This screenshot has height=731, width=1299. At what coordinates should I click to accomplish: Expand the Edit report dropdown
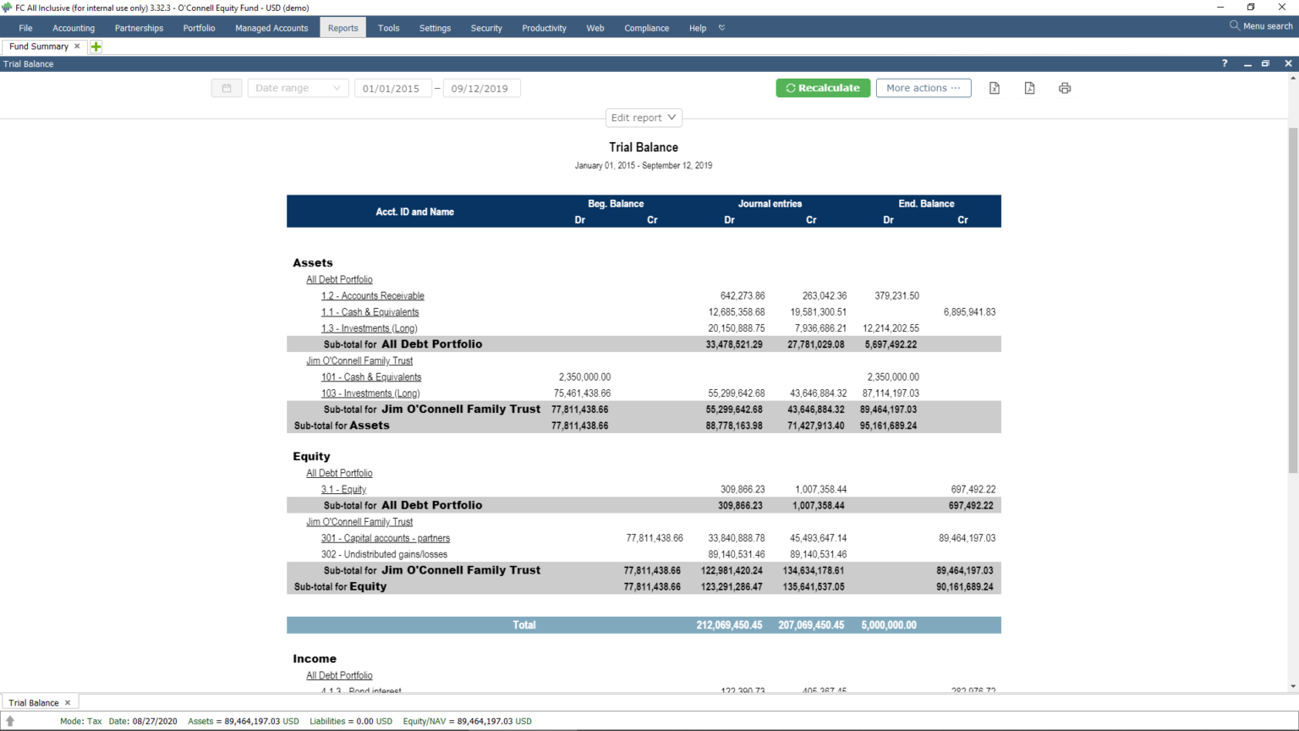[644, 117]
